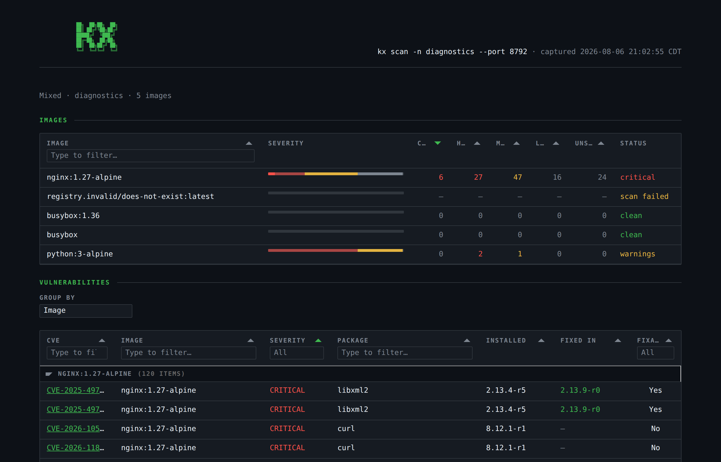Select the nginx:1.27-alpine image row

[360, 177]
